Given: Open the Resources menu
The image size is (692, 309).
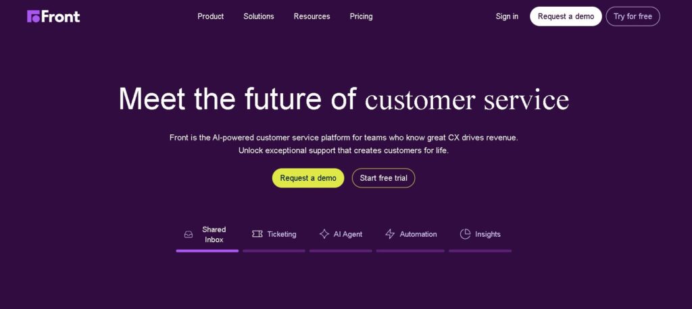Looking at the screenshot, I should pos(312,16).
